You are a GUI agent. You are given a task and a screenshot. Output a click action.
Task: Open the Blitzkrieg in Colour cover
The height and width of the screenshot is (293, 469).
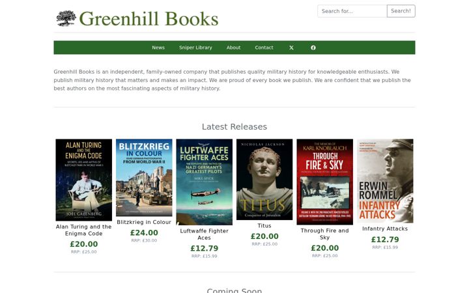pyautogui.click(x=144, y=178)
